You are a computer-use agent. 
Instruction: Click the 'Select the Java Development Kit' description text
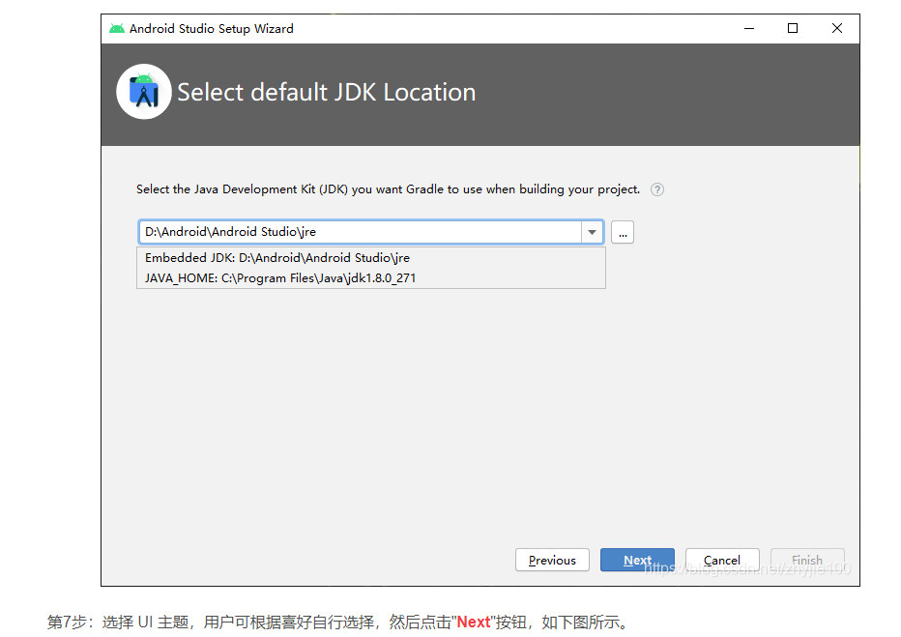[x=388, y=189]
